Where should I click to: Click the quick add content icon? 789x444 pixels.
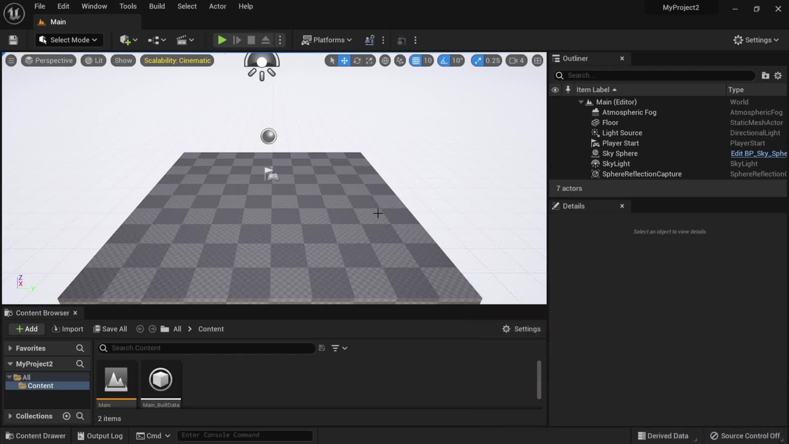(x=125, y=40)
